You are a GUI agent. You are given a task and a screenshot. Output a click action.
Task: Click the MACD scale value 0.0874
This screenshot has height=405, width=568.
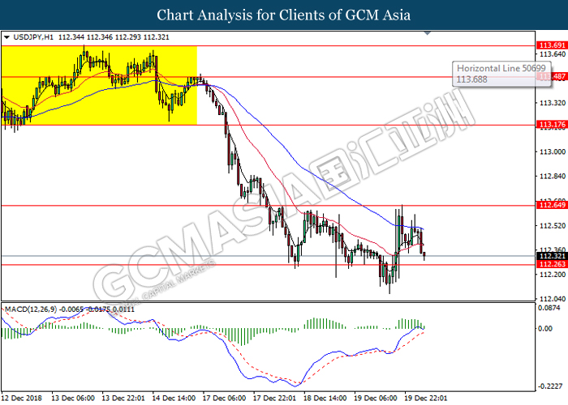click(549, 308)
